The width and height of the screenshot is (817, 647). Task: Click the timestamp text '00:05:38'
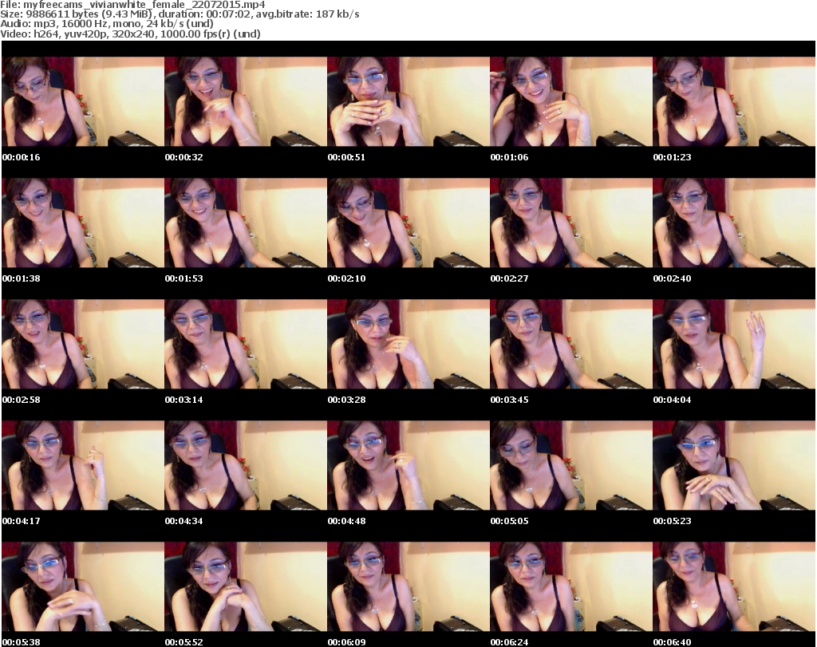[x=22, y=642]
